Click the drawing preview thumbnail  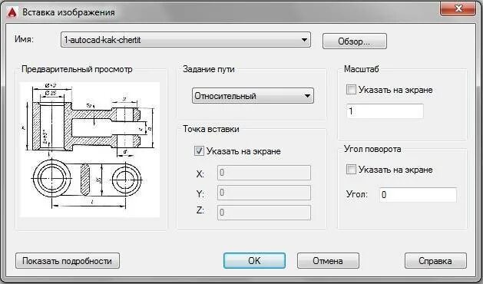pyautogui.click(x=90, y=150)
